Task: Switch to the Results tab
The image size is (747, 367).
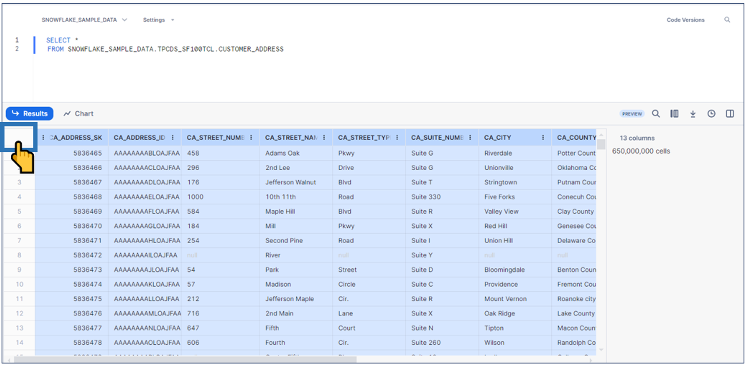Action: [30, 114]
